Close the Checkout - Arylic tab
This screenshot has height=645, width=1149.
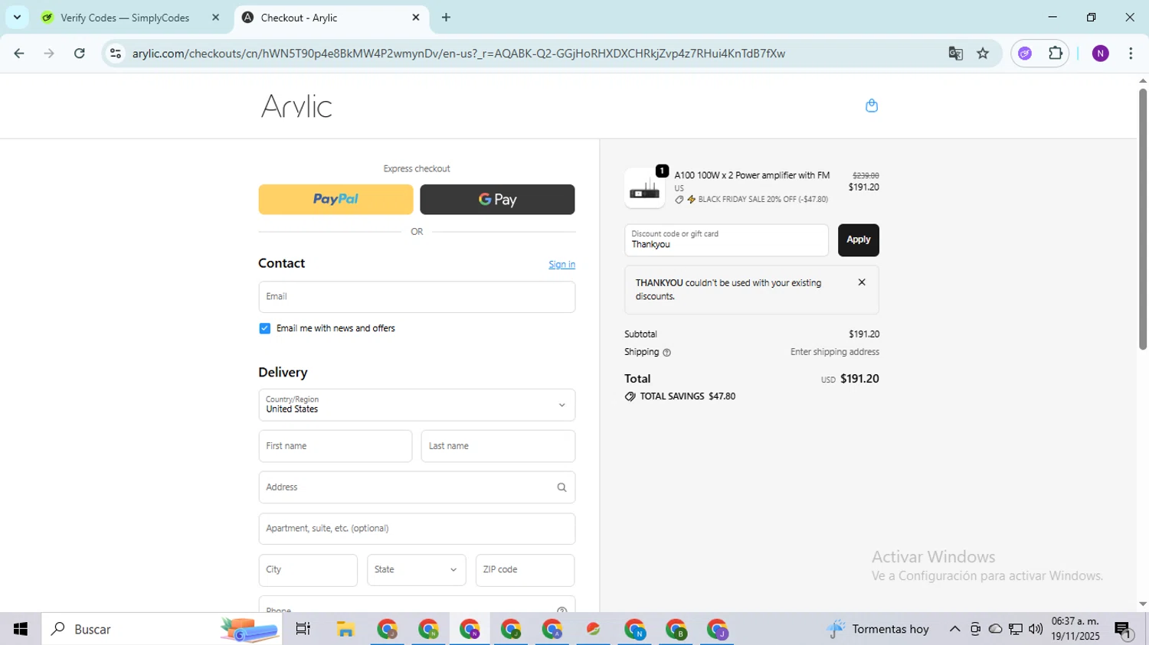pyautogui.click(x=416, y=18)
